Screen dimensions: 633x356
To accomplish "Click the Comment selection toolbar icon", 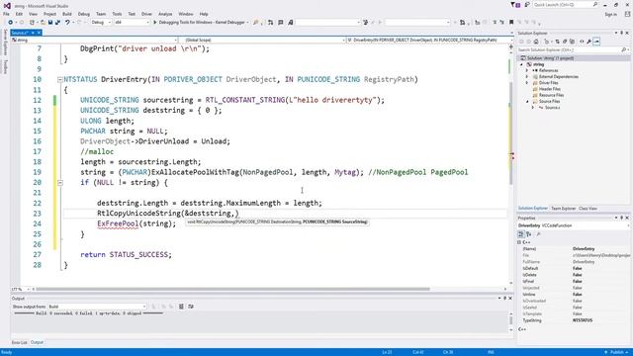I will click(x=495, y=22).
